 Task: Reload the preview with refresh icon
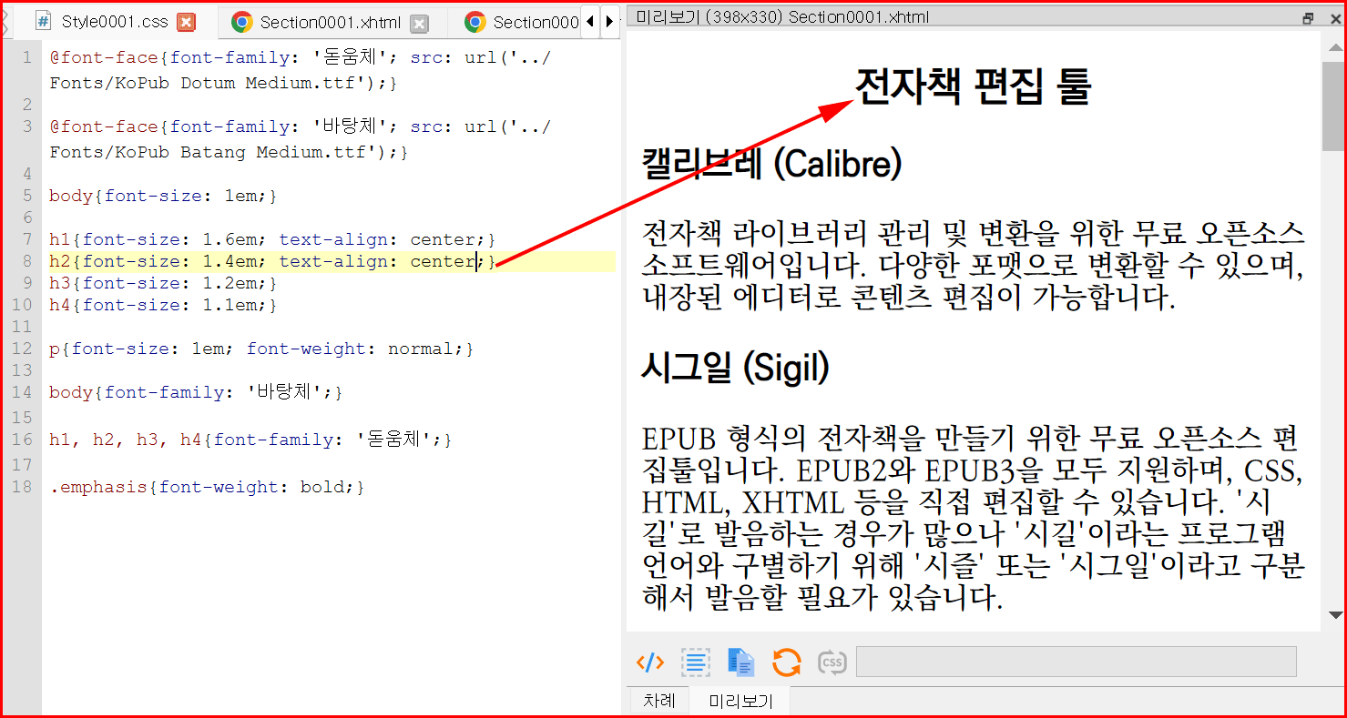click(x=786, y=662)
